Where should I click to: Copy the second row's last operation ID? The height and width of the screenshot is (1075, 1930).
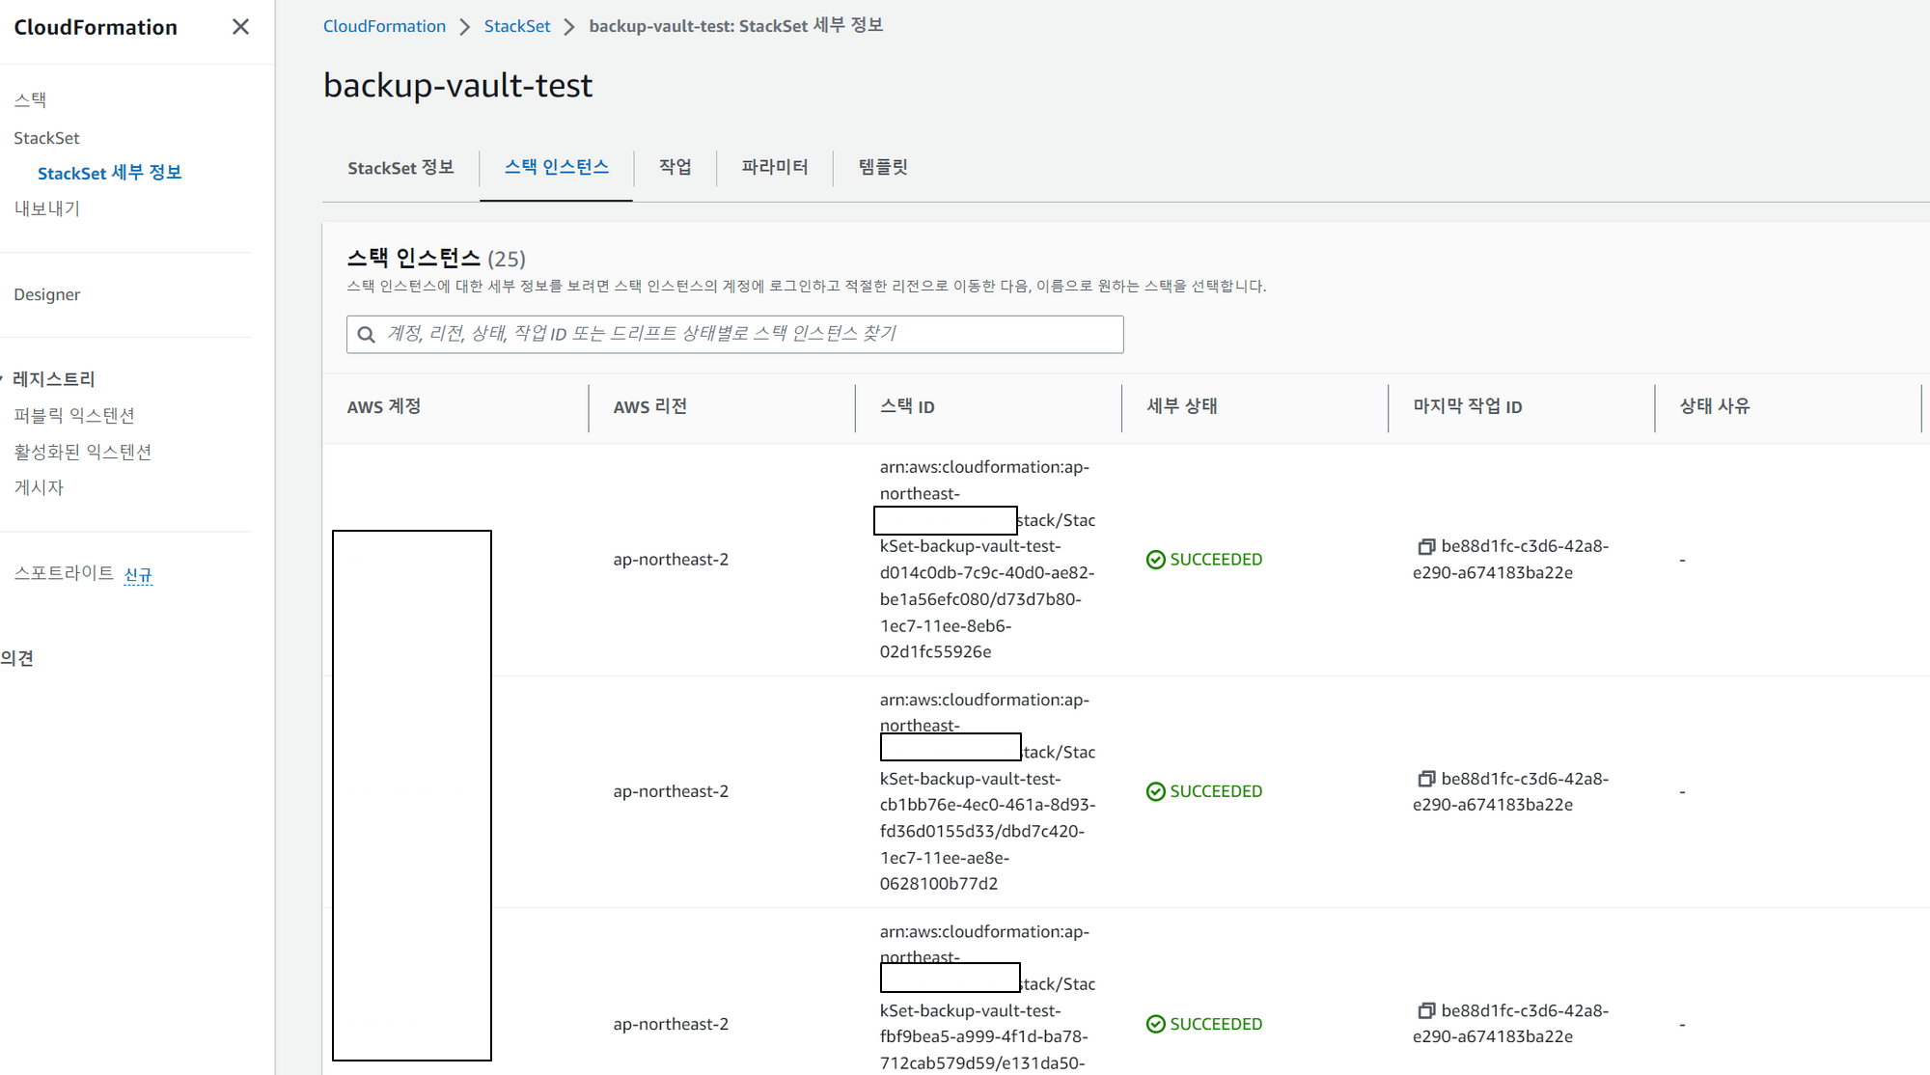(x=1426, y=779)
